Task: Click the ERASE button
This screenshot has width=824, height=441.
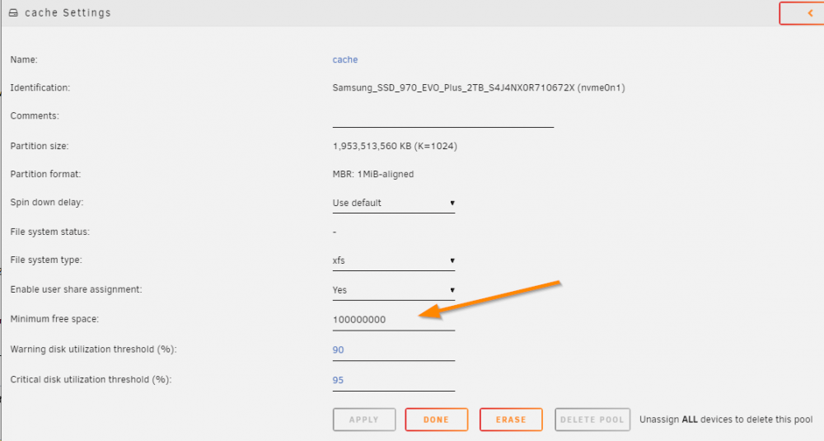Action: click(x=511, y=420)
